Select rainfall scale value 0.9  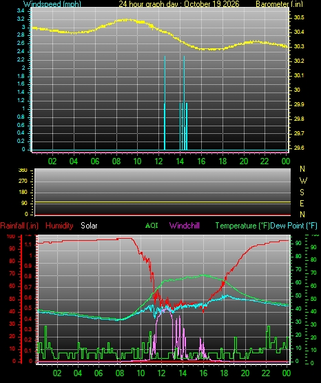pos(28,266)
